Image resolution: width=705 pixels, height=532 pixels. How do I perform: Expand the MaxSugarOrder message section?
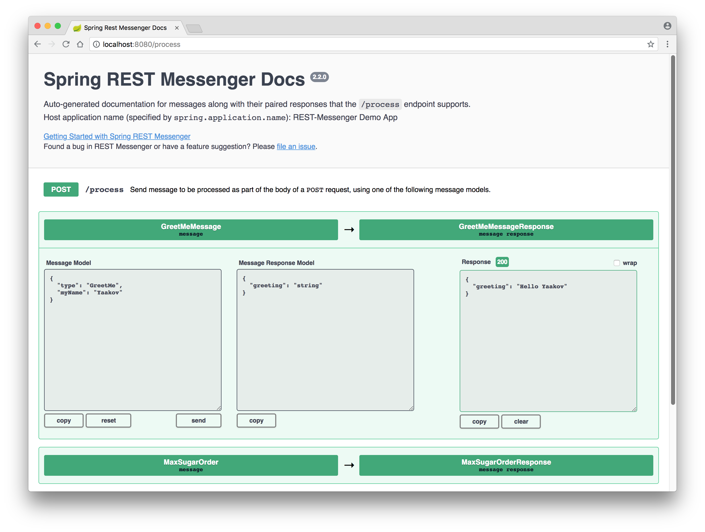tap(191, 465)
